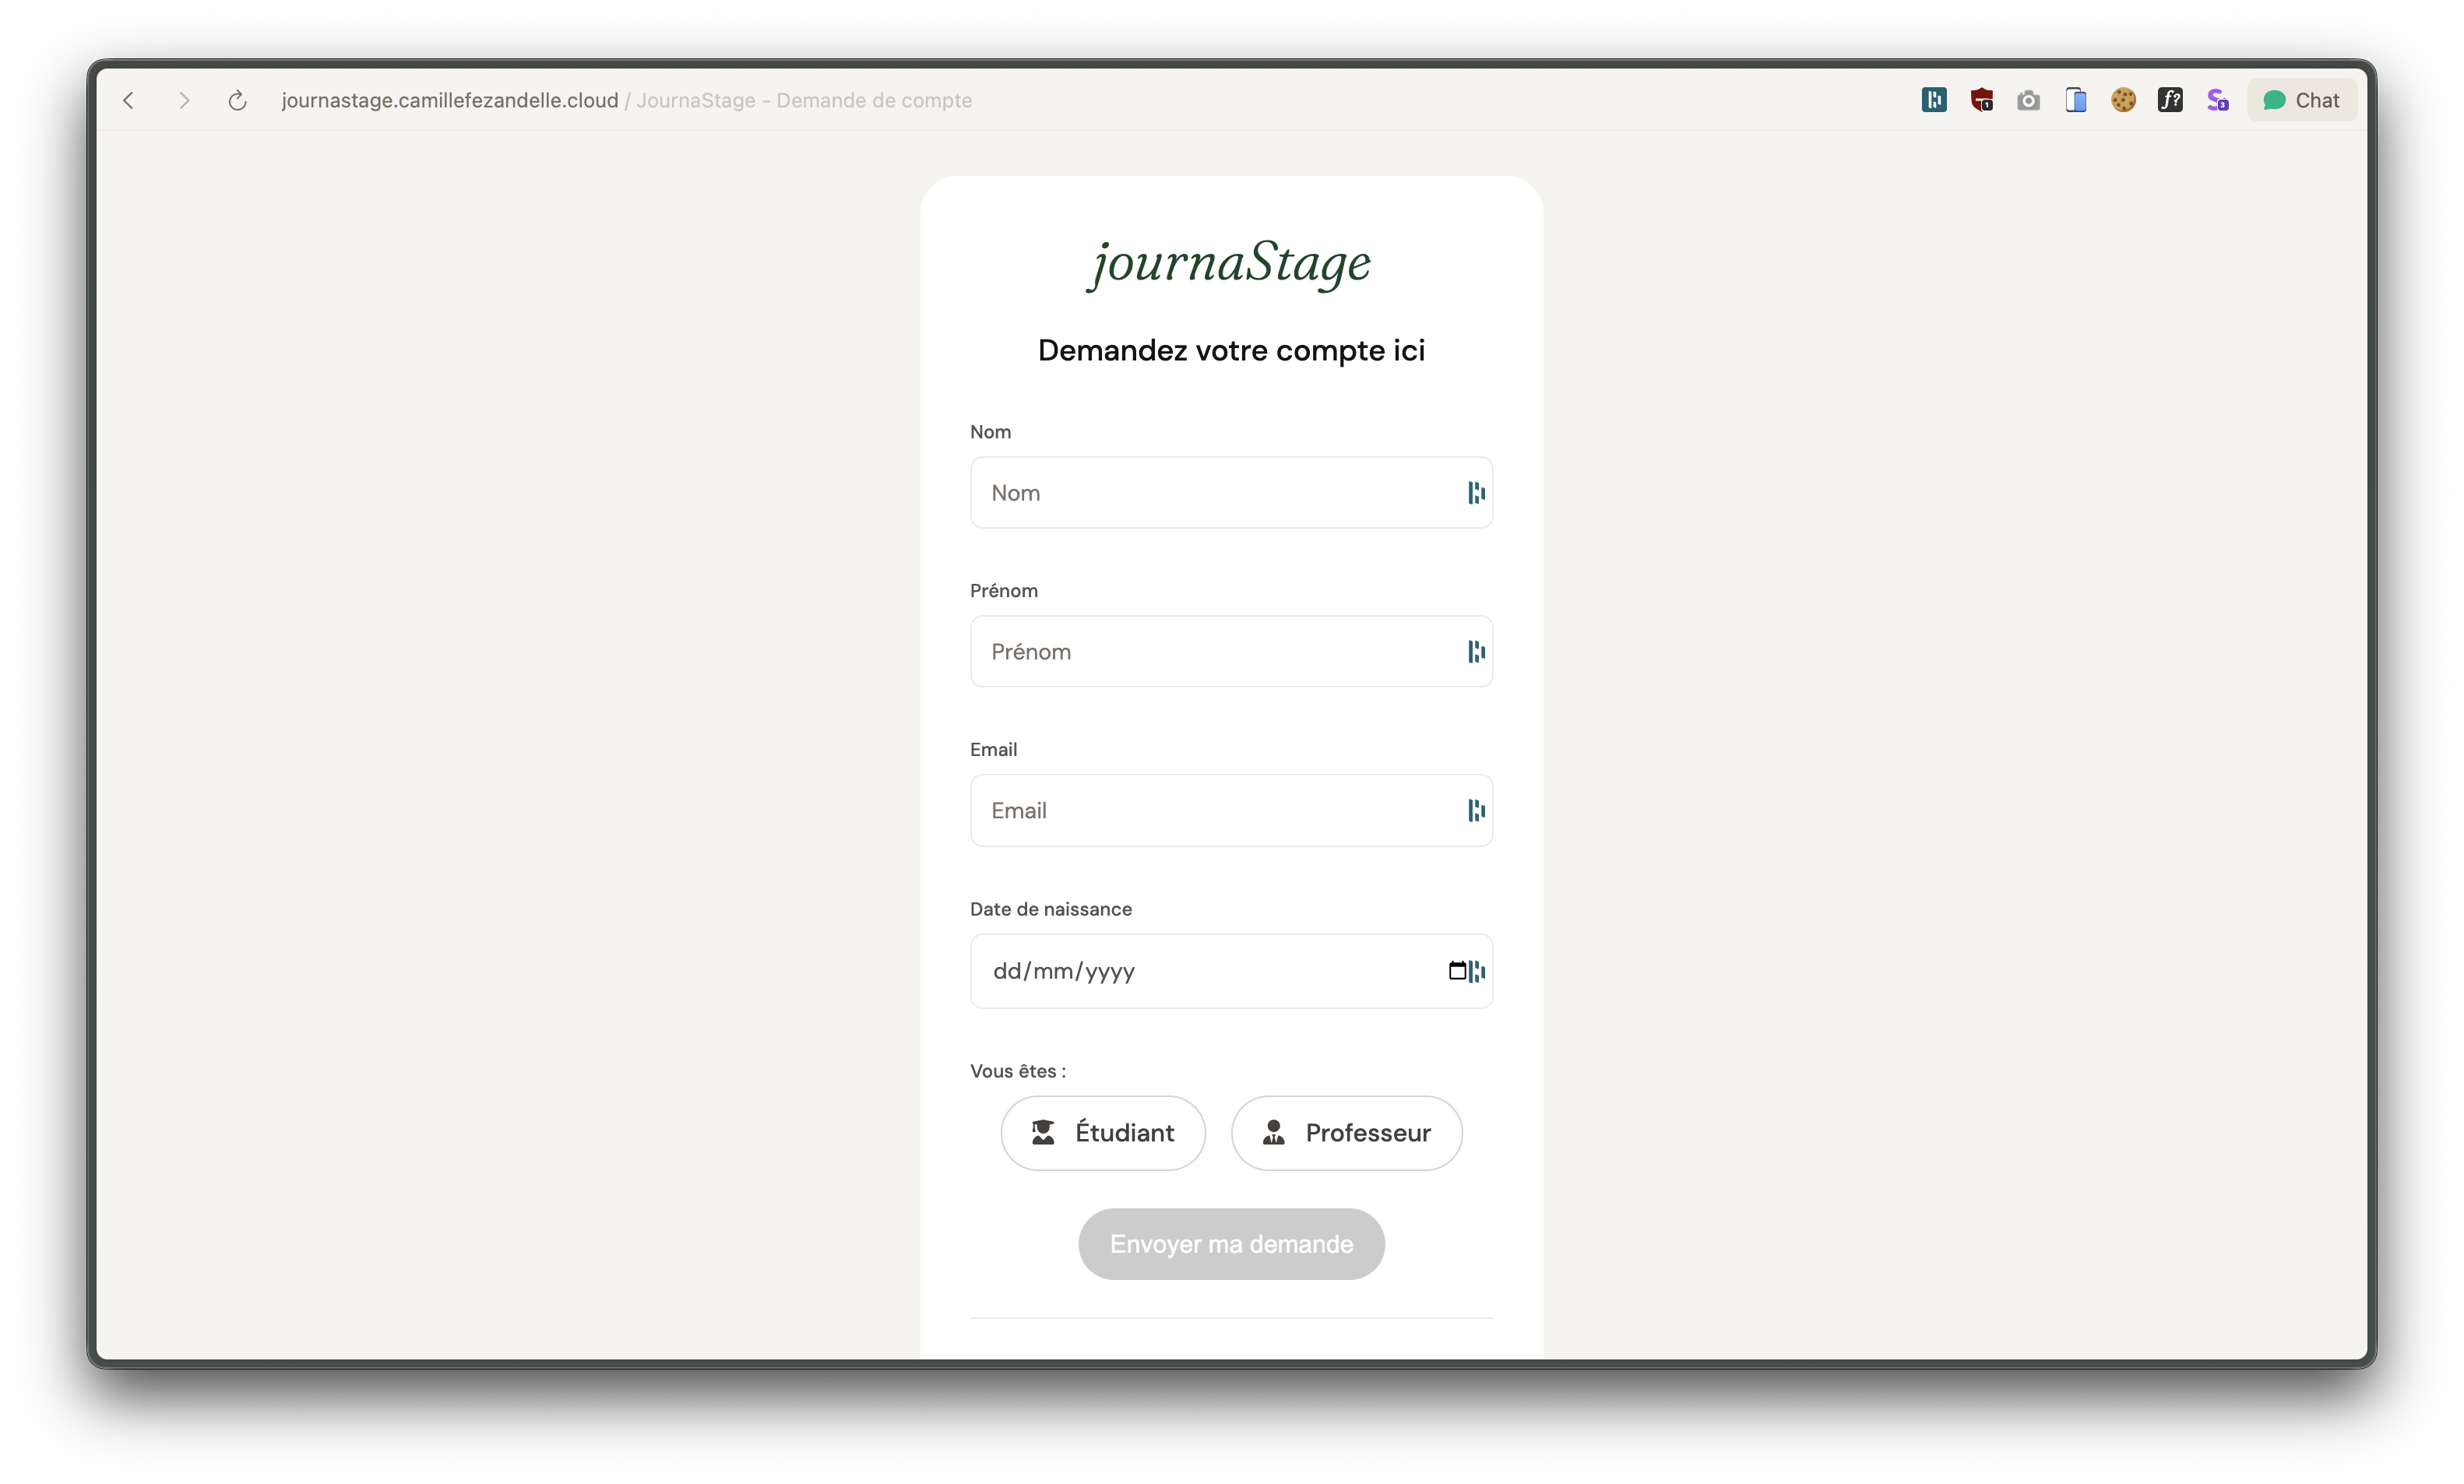
Task: Click the journastage URL in address bar
Action: (450, 100)
